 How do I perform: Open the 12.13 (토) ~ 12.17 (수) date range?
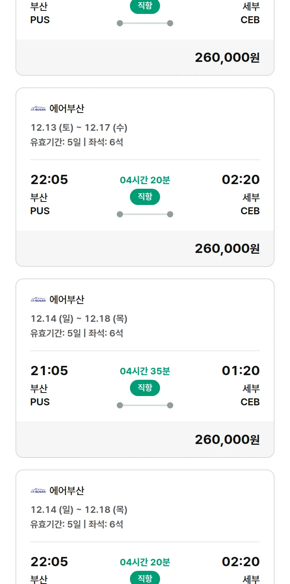coord(79,128)
